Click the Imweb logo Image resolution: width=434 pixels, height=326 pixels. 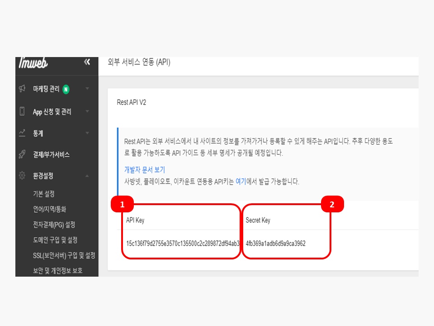coord(33,63)
